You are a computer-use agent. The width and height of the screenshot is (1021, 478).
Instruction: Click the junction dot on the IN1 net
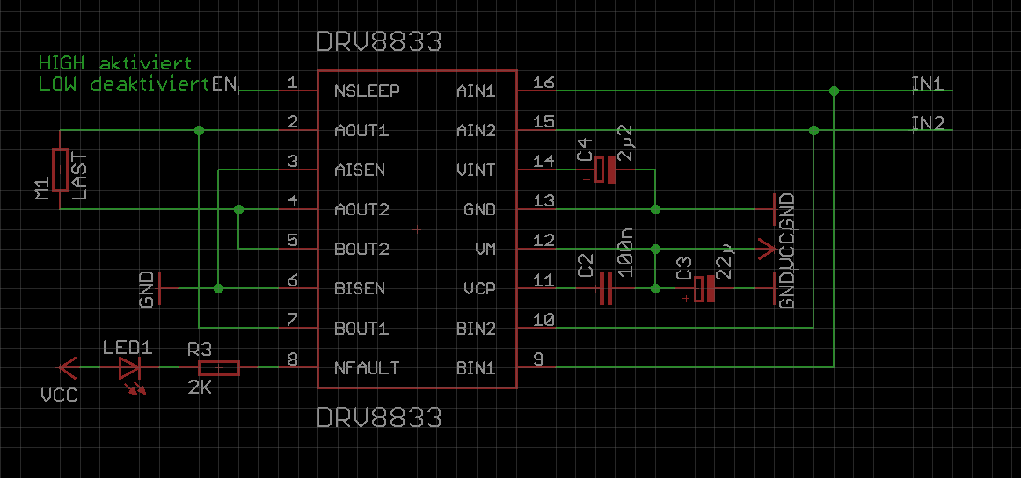click(834, 91)
